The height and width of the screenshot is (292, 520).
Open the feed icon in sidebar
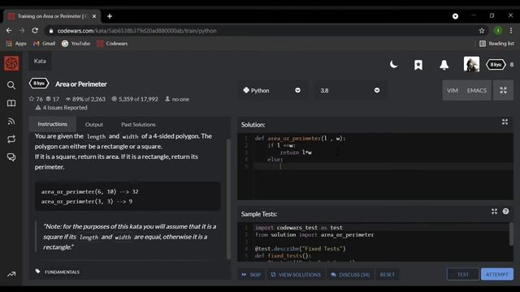[x=11, y=121]
